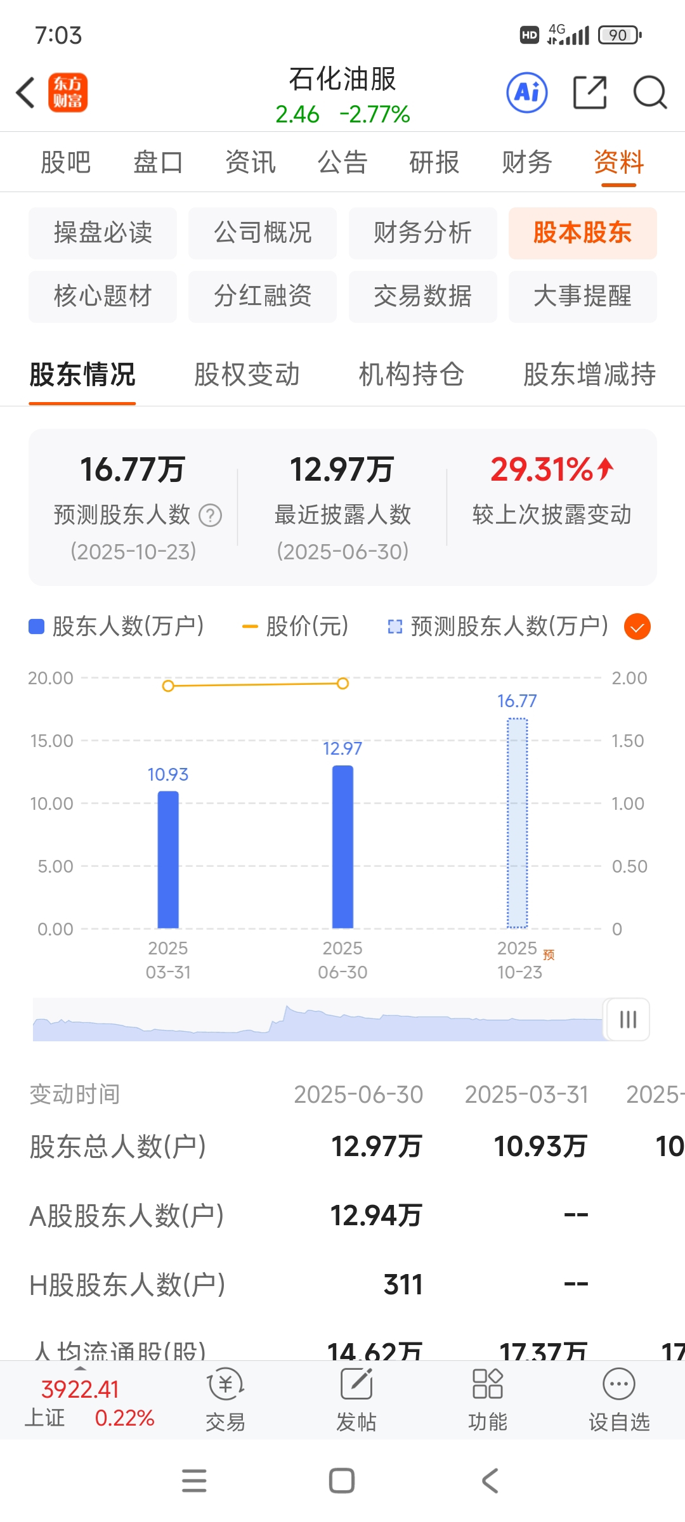
Task: Tap the 29.31% change figure
Action: (552, 470)
